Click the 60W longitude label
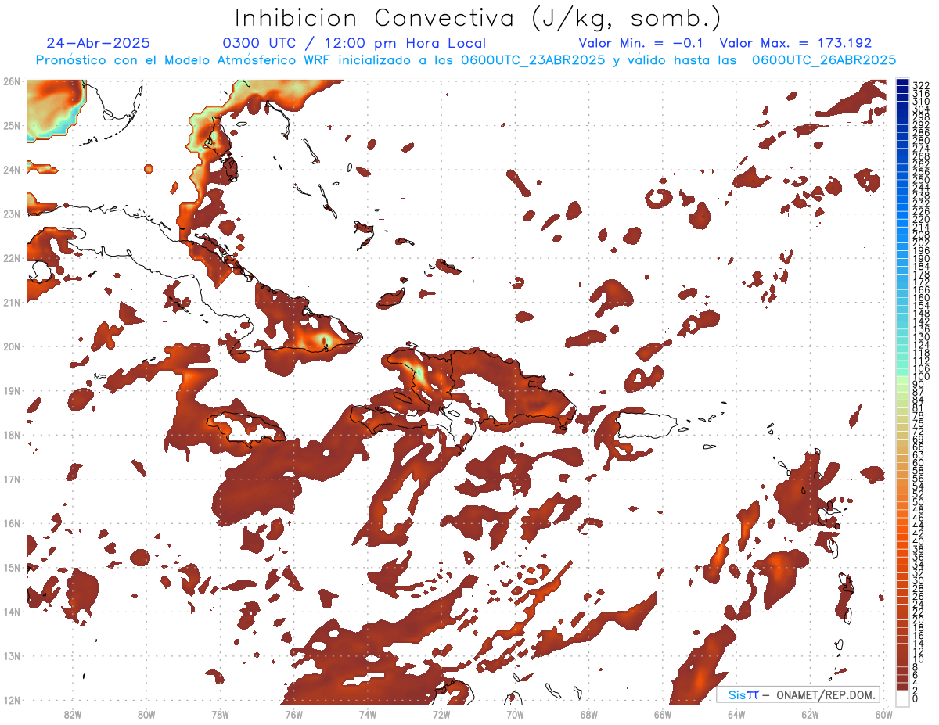This screenshot has width=939, height=725. 883,715
